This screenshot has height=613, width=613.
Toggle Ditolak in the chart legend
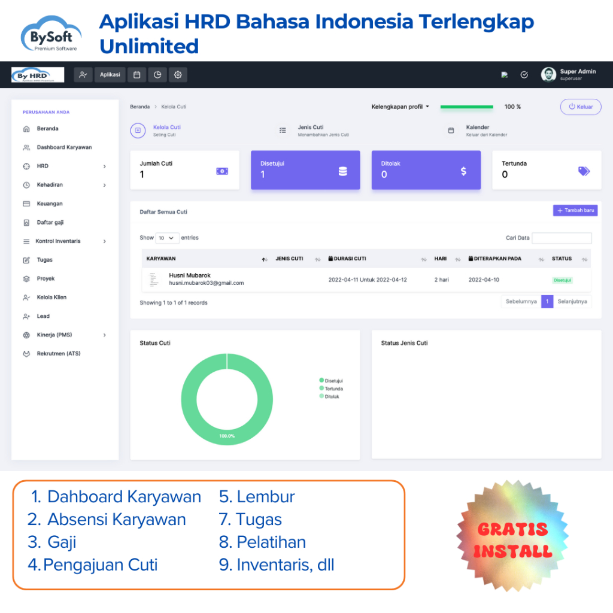pyautogui.click(x=330, y=396)
